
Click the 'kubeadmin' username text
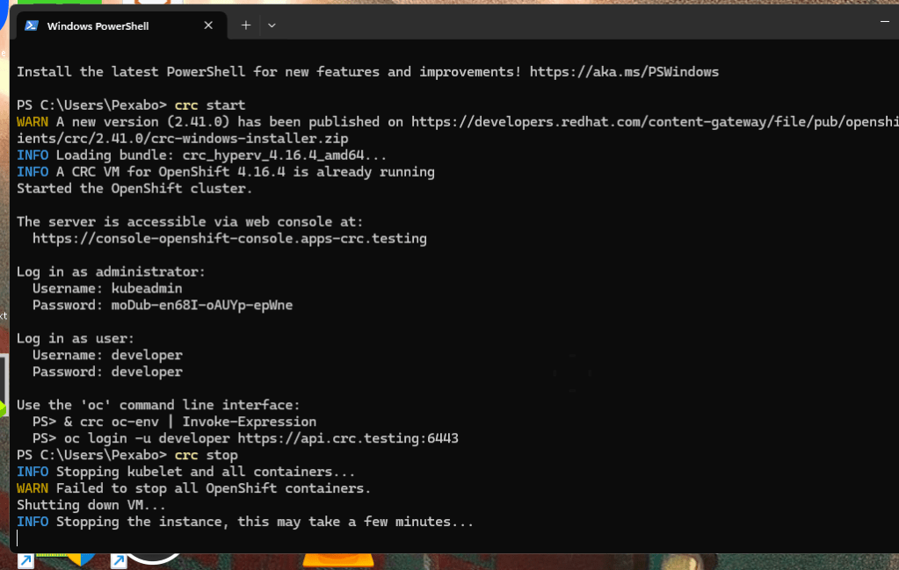147,289
